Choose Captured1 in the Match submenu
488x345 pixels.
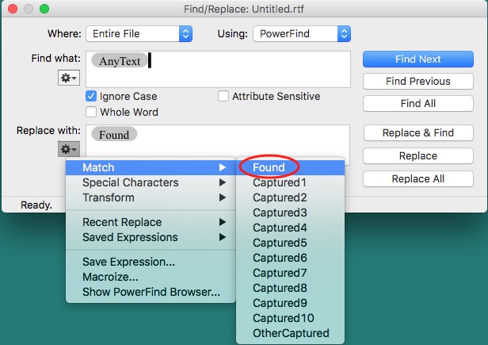click(279, 182)
